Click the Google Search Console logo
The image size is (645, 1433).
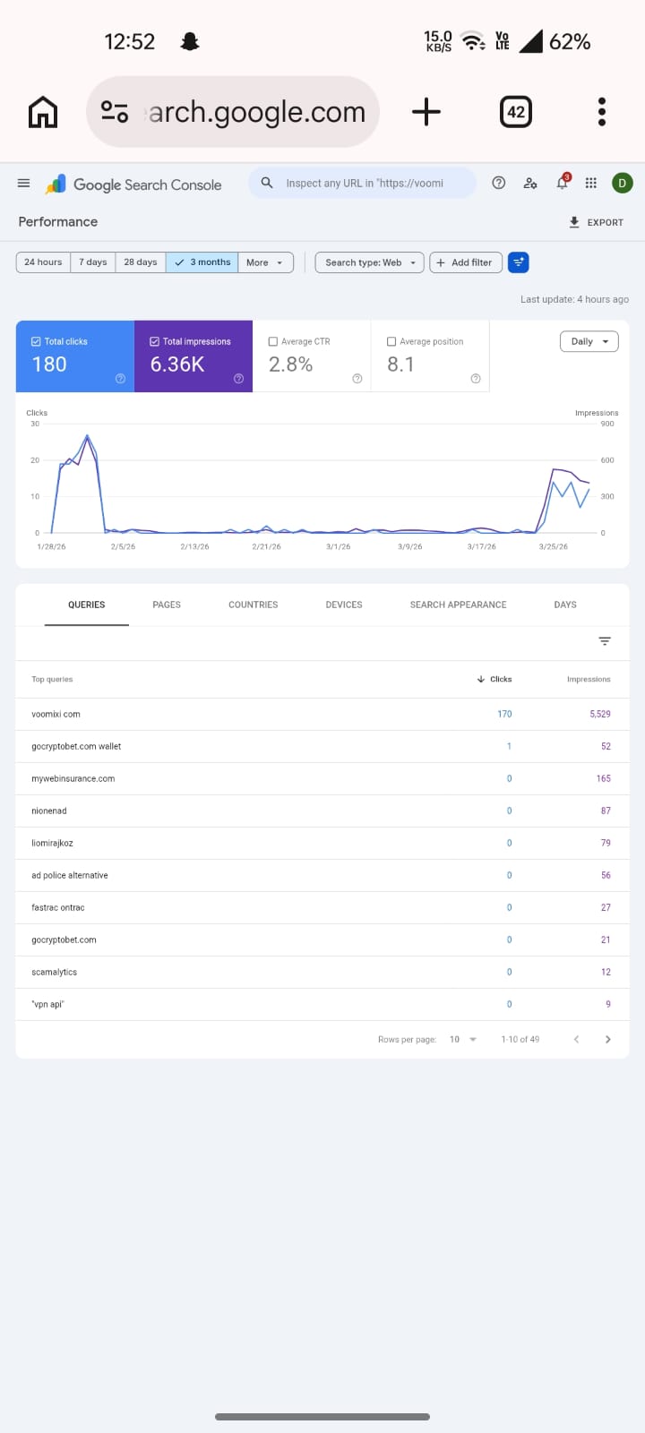tap(133, 184)
